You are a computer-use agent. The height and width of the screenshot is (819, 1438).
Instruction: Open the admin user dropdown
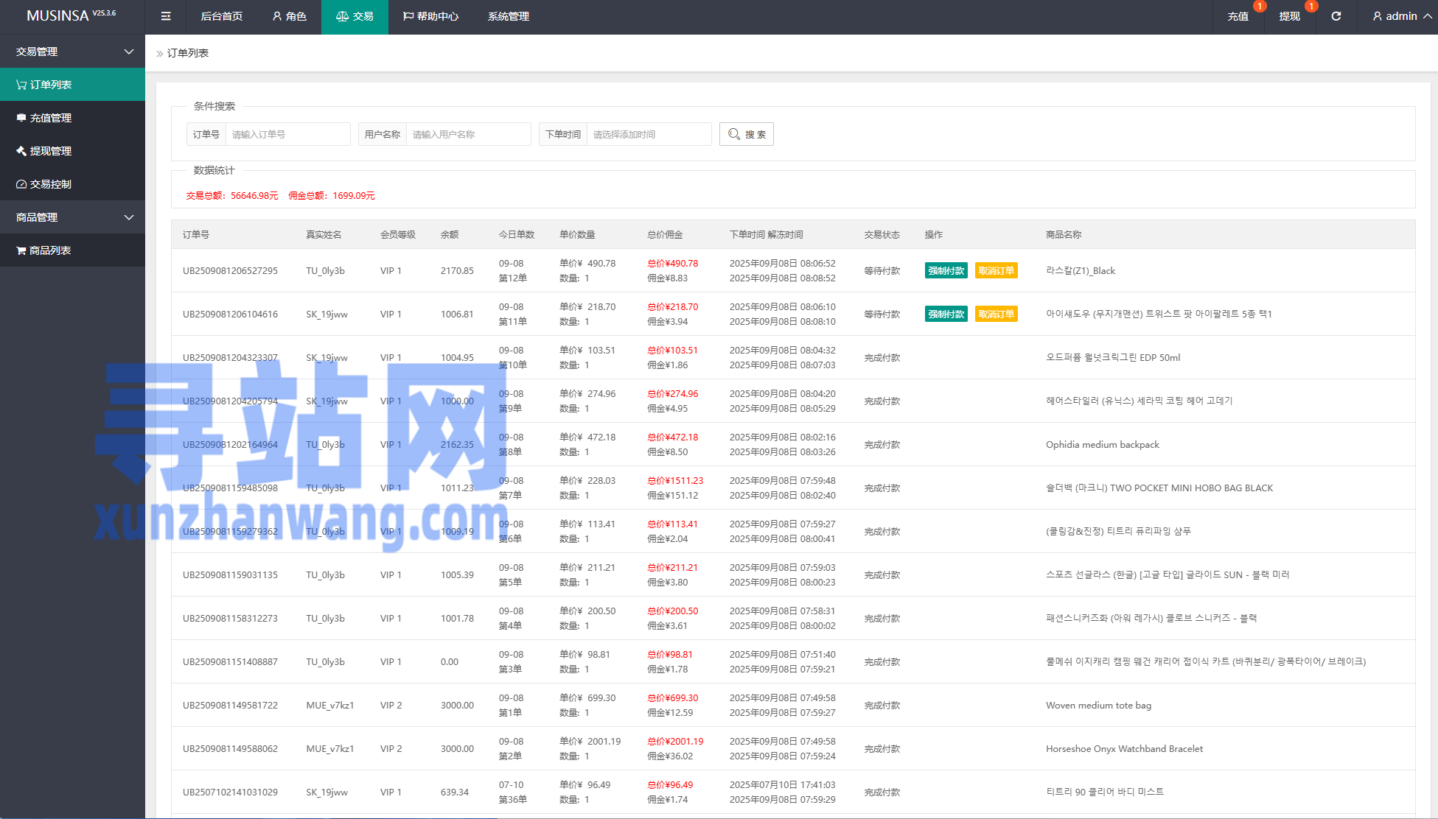[x=1400, y=16]
